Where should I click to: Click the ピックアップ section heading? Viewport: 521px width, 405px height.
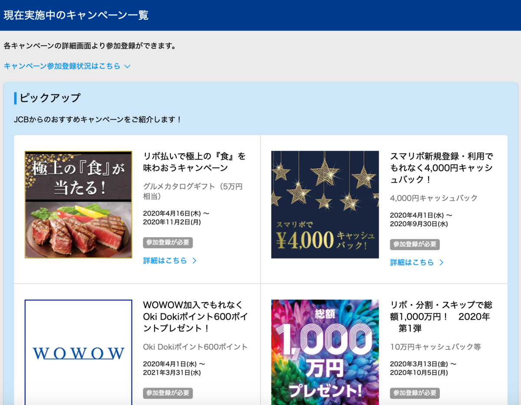click(50, 98)
